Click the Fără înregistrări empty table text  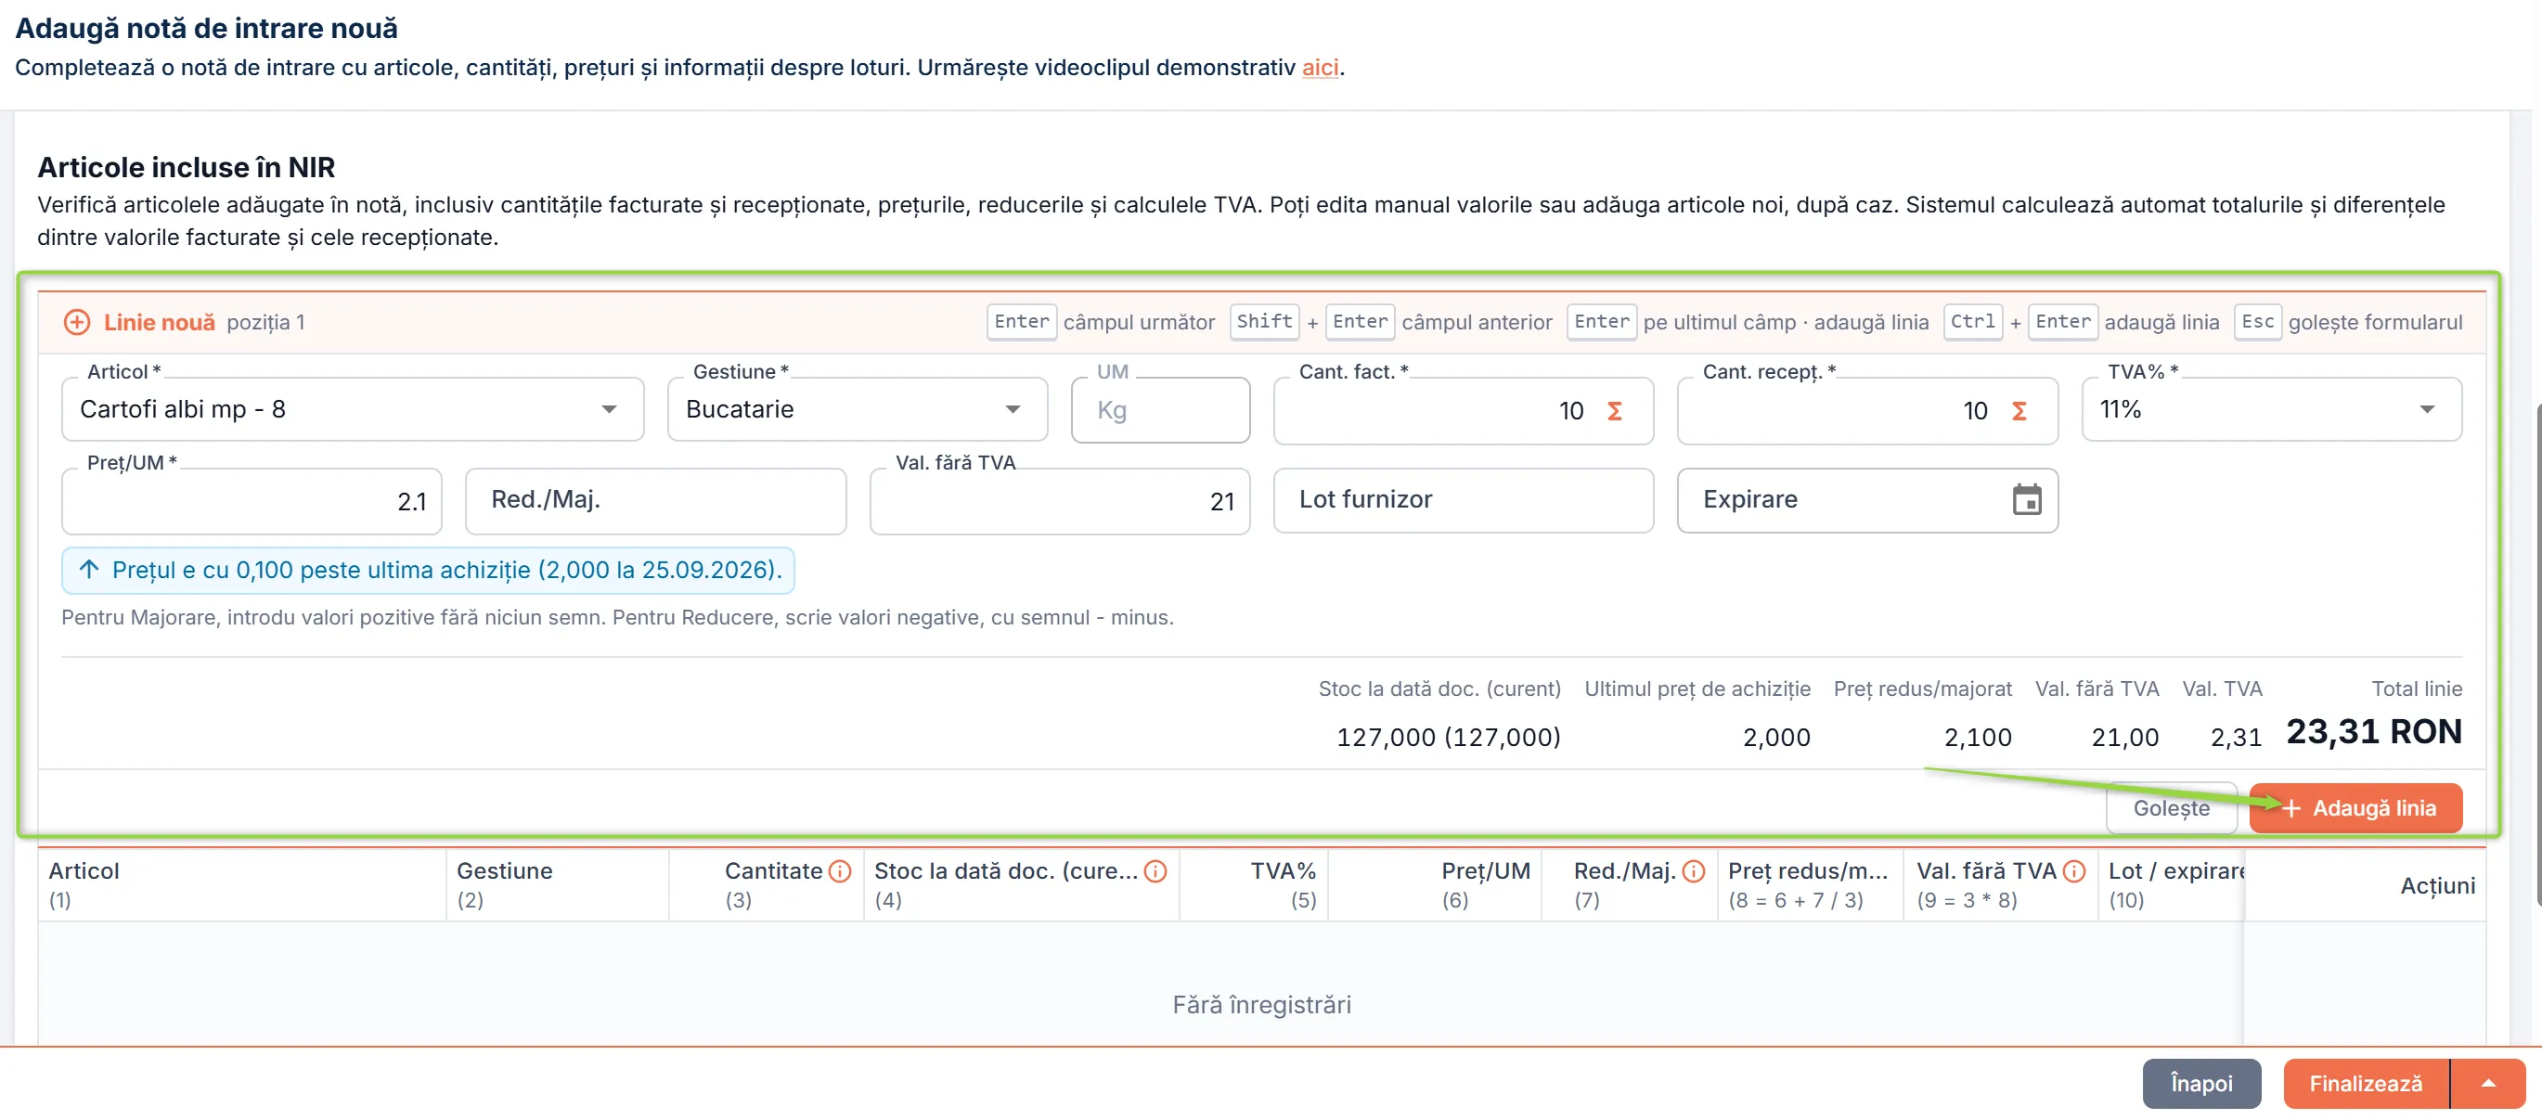pyautogui.click(x=1261, y=1005)
